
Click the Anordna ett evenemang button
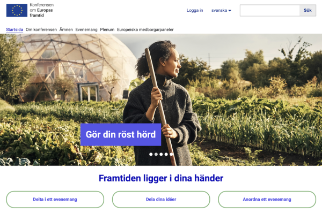pos(267,200)
